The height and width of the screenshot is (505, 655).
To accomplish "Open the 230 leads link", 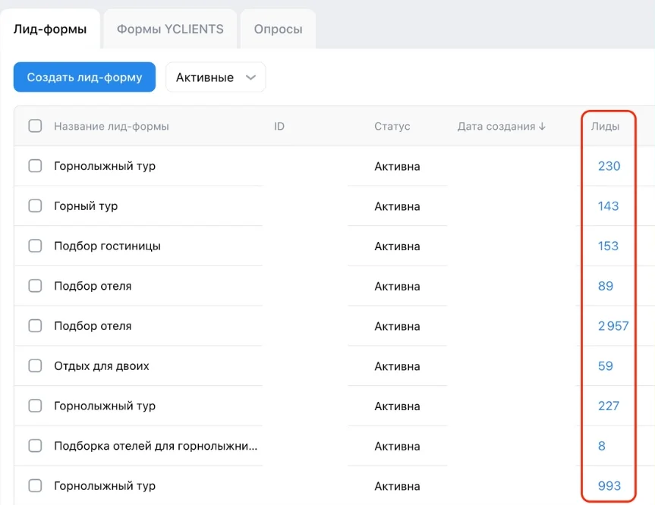I will pos(609,166).
